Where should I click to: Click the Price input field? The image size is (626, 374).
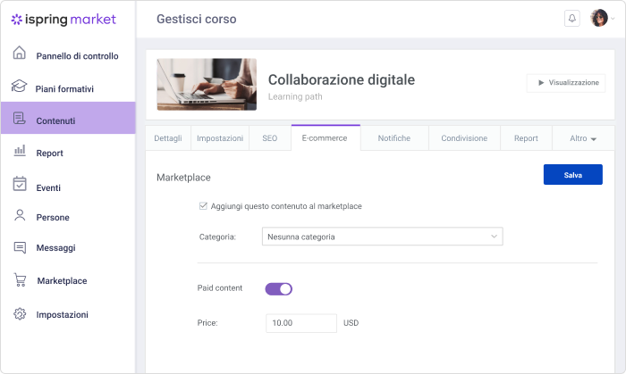[301, 323]
